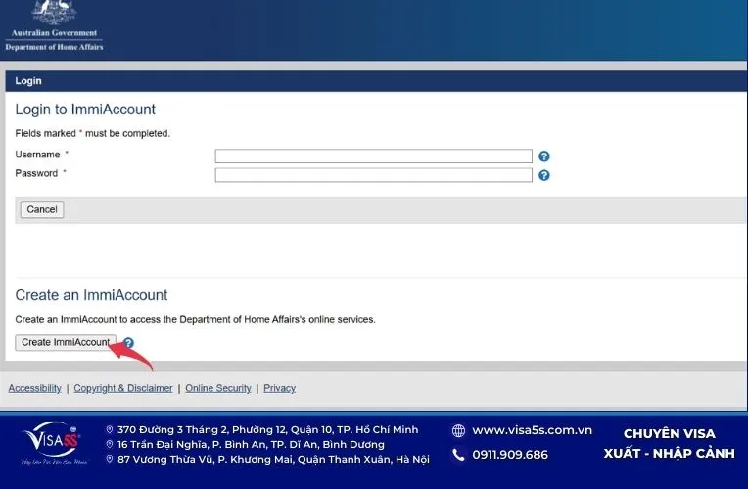Click the Australian Government crest logo
The width and height of the screenshot is (748, 489).
54,12
